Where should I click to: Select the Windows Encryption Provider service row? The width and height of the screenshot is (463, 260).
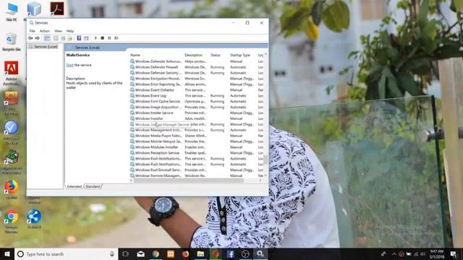coord(196,79)
